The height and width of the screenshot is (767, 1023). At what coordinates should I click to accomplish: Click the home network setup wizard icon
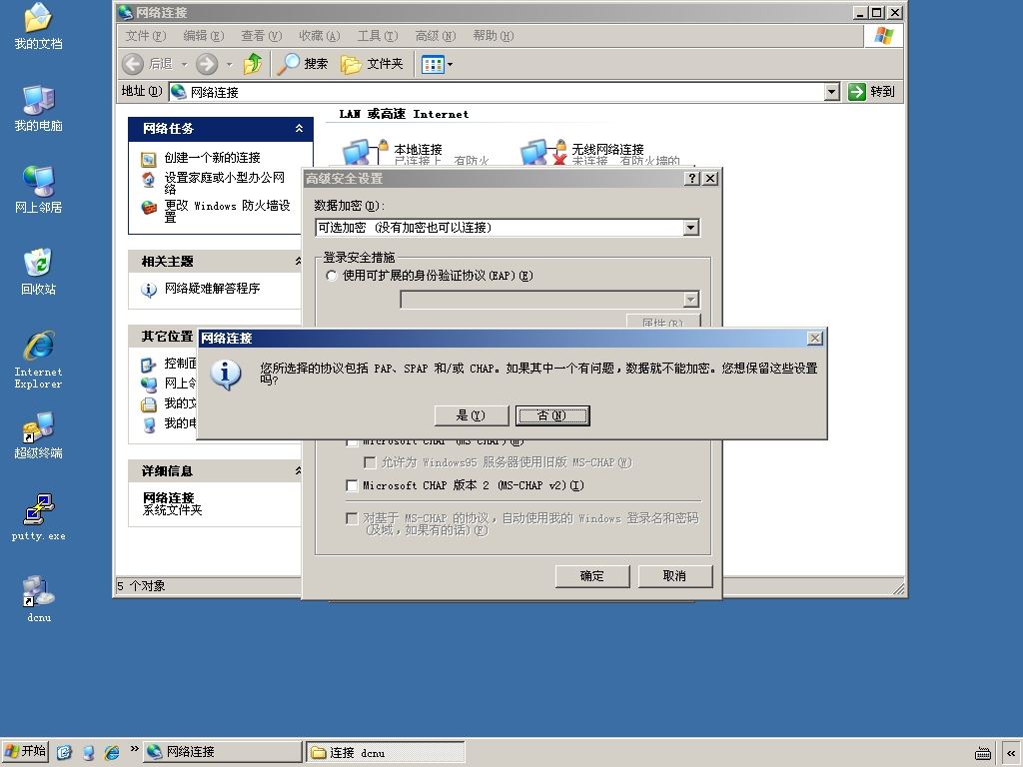(x=148, y=179)
